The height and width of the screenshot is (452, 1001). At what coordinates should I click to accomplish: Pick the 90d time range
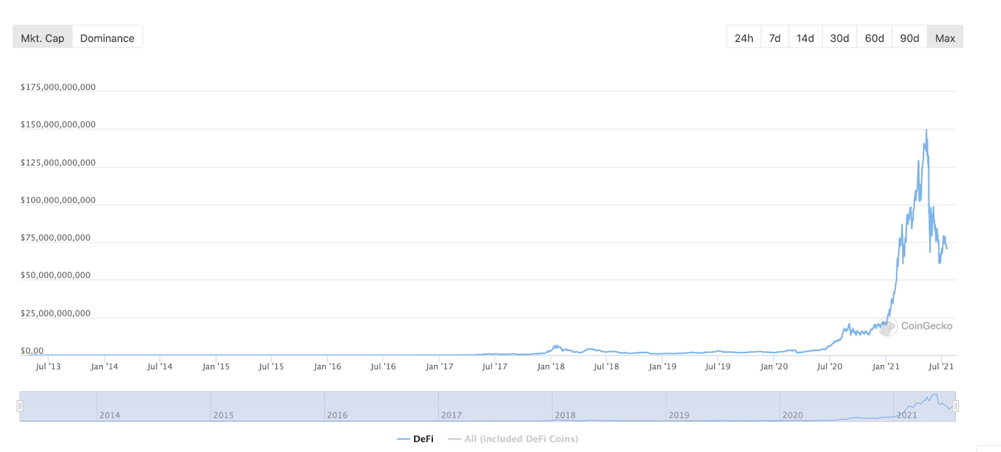pyautogui.click(x=910, y=38)
